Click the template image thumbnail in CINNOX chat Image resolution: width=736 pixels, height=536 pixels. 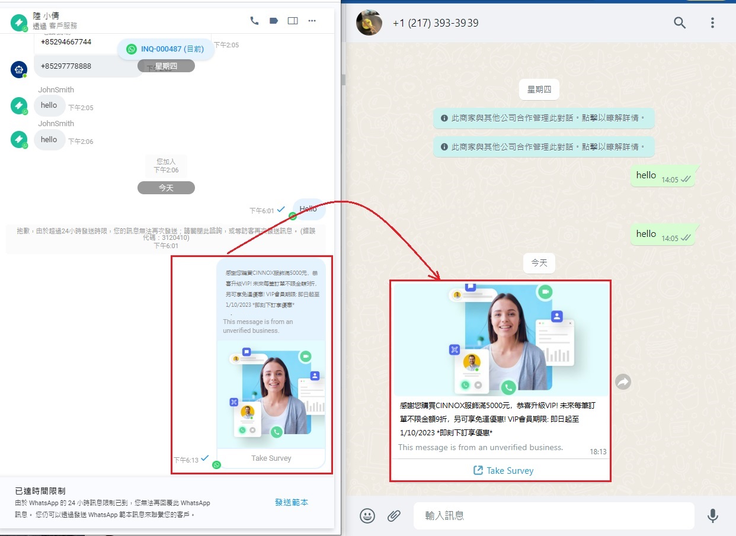coord(271,395)
